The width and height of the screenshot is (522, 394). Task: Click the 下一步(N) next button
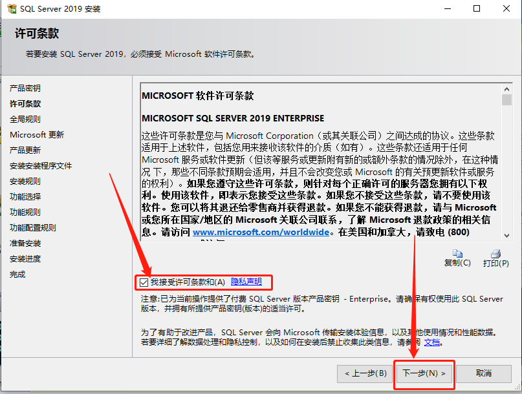(x=424, y=373)
